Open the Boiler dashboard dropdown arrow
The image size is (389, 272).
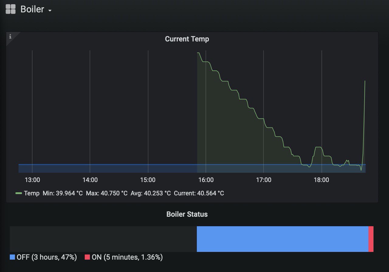pos(50,11)
